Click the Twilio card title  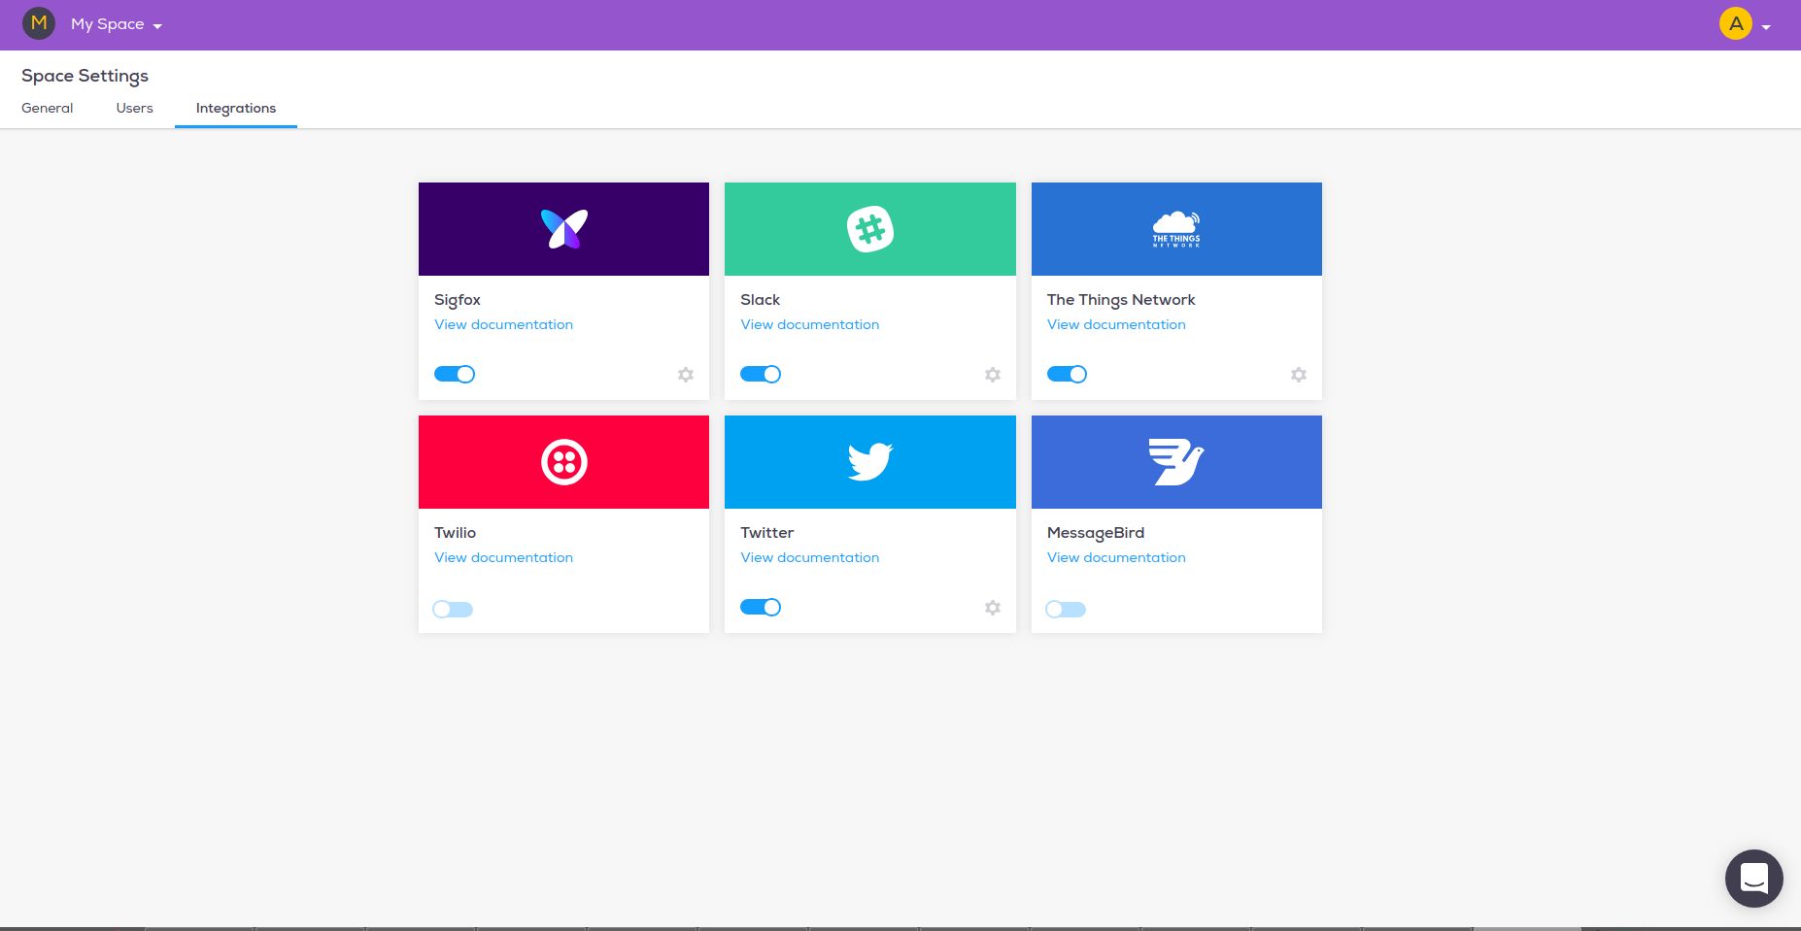click(x=456, y=533)
